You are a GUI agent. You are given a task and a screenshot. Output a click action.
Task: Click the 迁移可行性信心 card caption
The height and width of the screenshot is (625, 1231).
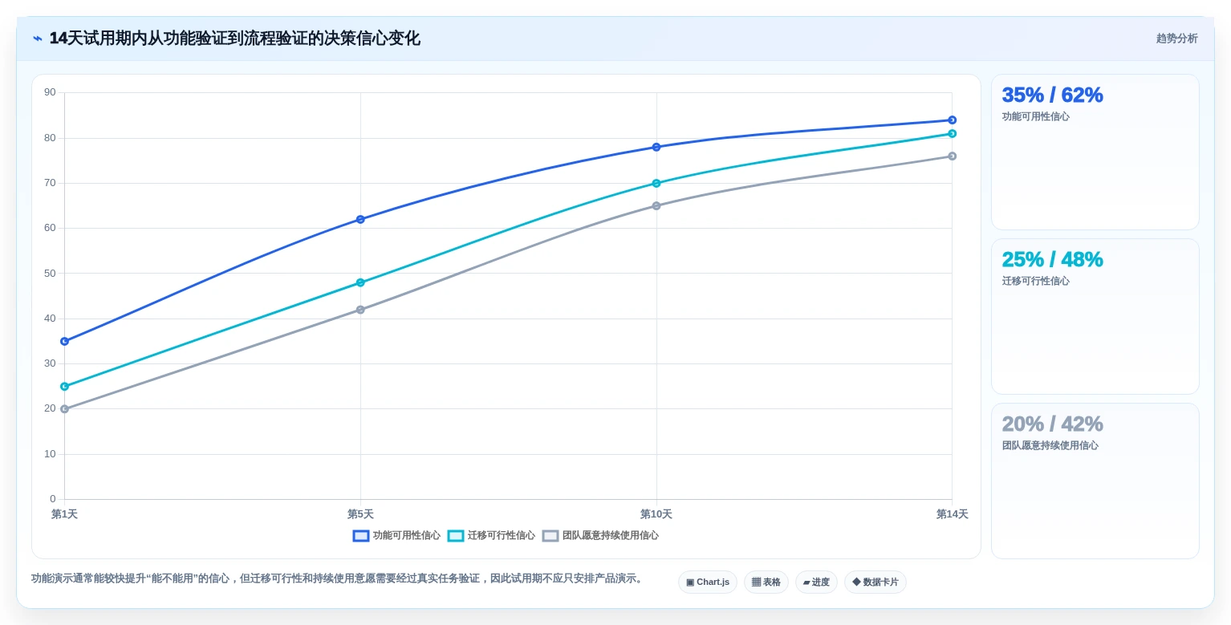[x=1035, y=281]
